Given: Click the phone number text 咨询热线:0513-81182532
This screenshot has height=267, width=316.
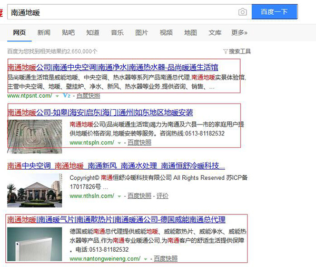Looking at the screenshot, I should click(x=192, y=133).
